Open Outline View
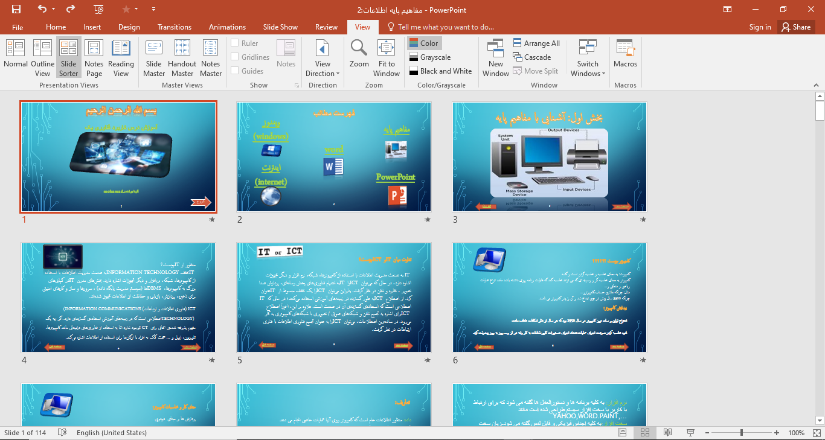This screenshot has width=825, height=440. point(42,57)
